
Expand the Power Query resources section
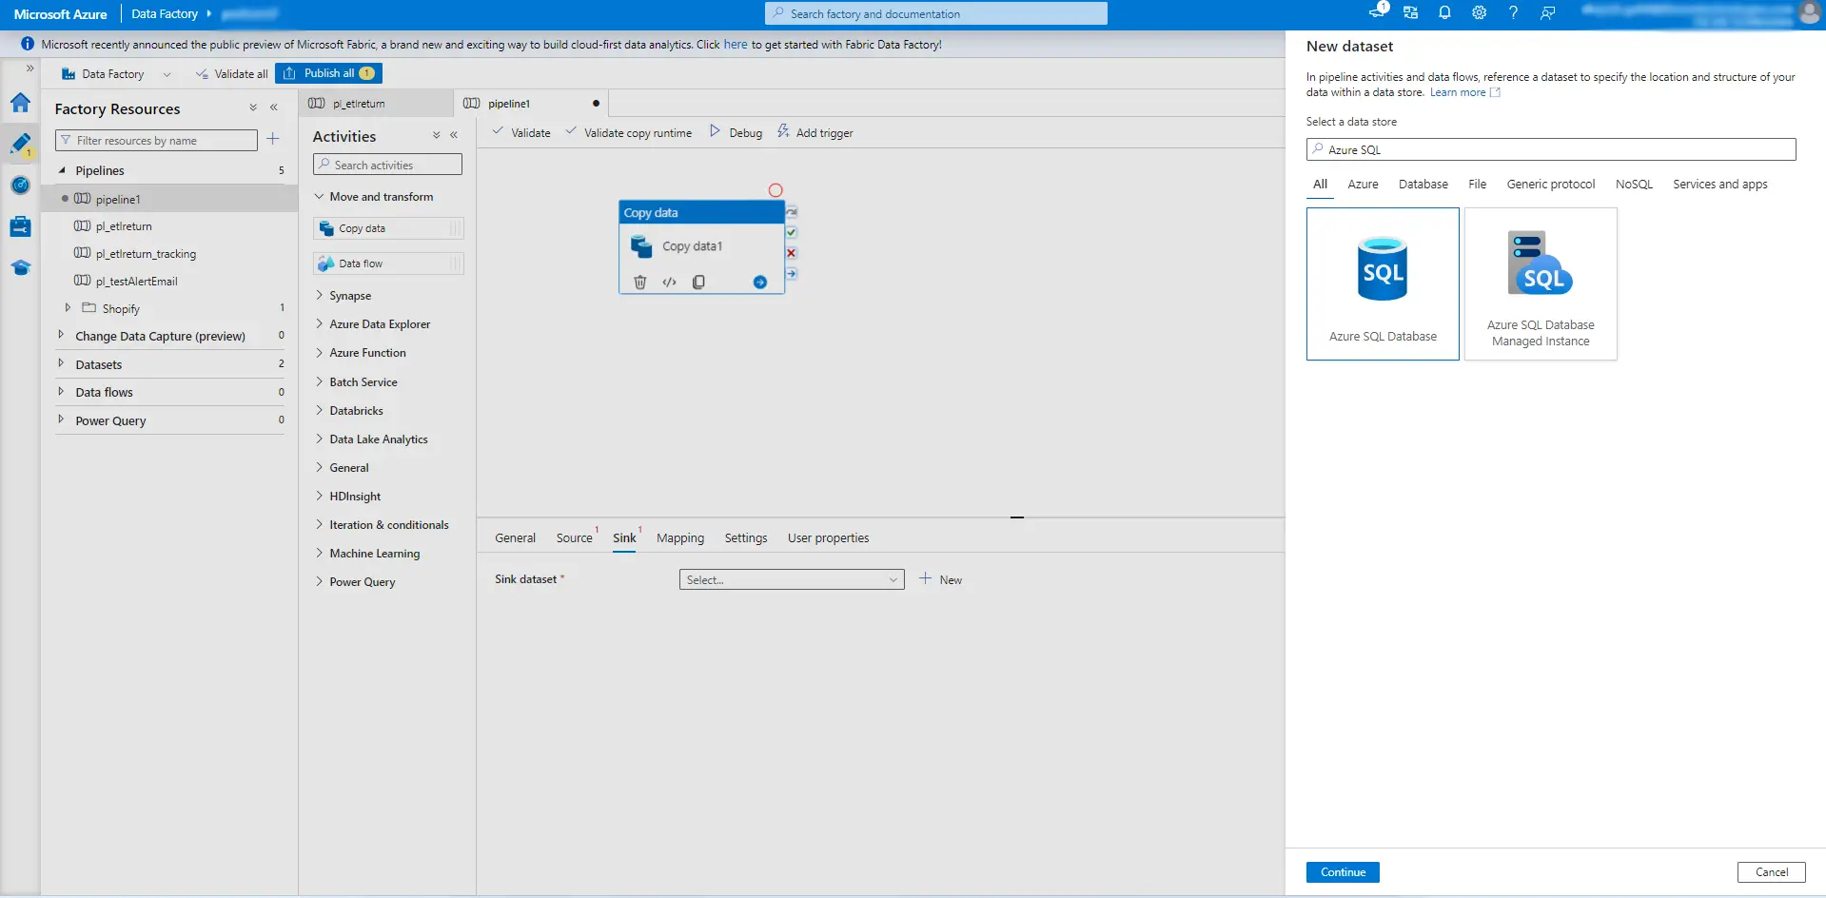(x=61, y=420)
